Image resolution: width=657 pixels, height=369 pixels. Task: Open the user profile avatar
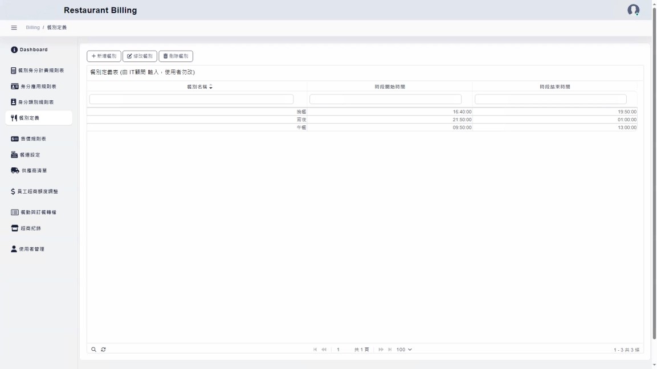[633, 10]
